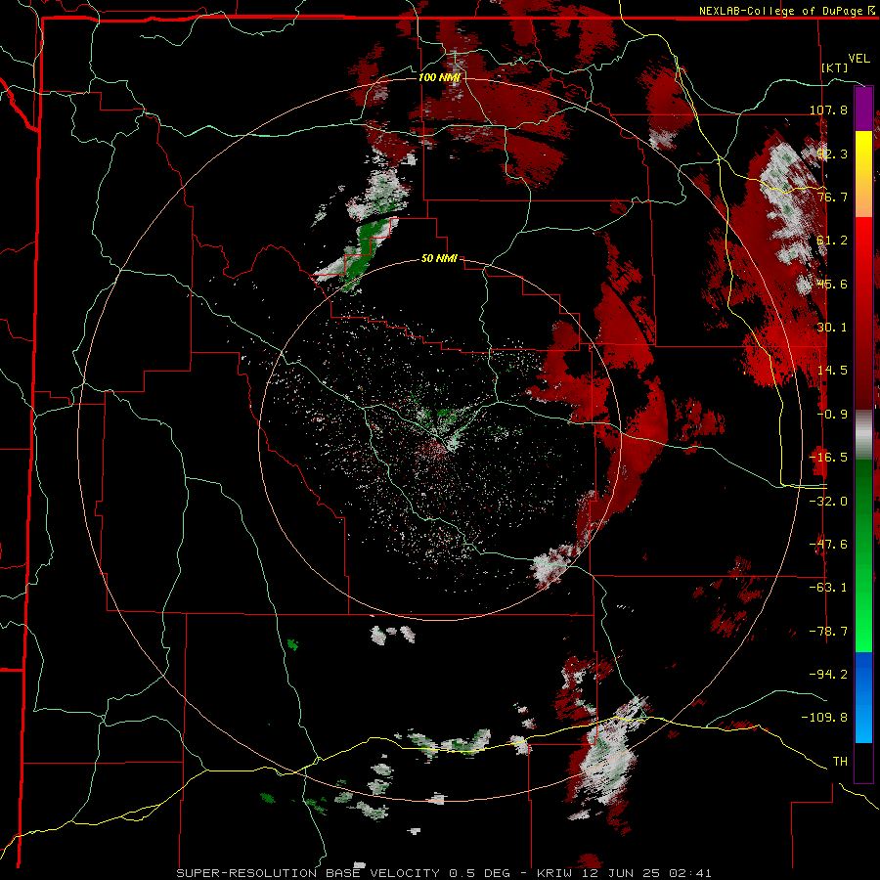This screenshot has height=880, width=880.
Task: Click the TH legend label
Action: 840,762
